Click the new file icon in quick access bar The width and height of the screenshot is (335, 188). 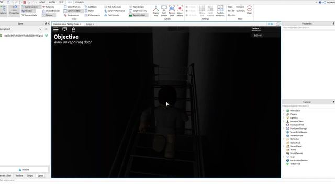tap(8, 2)
